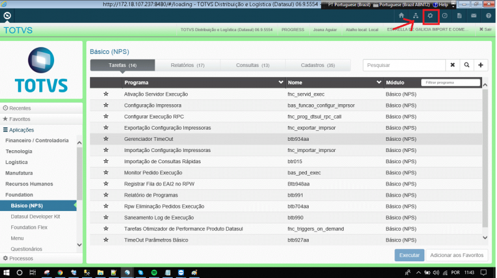Image resolution: width=497 pixels, height=278 pixels.
Task: Switch to the Cadastros tab
Action: (318, 65)
